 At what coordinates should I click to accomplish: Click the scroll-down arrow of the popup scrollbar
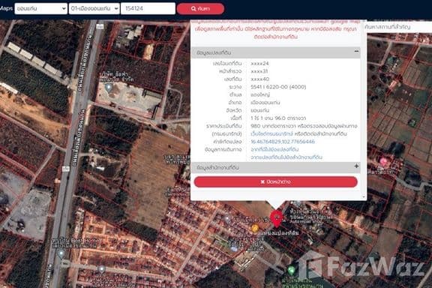[364, 196]
